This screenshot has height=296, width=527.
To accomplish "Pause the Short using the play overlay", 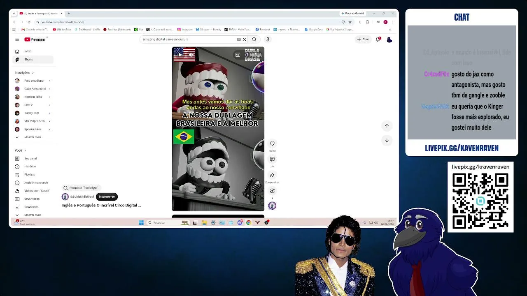I will (180, 55).
